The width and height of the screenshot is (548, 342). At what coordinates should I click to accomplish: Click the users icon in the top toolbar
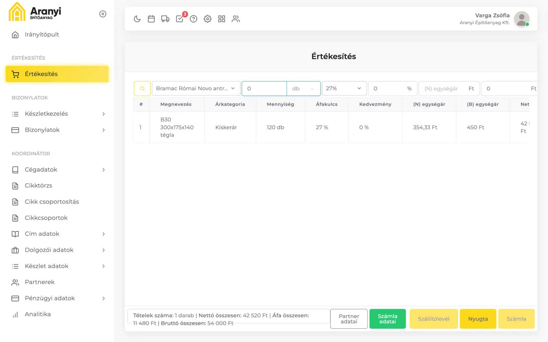pyautogui.click(x=236, y=19)
